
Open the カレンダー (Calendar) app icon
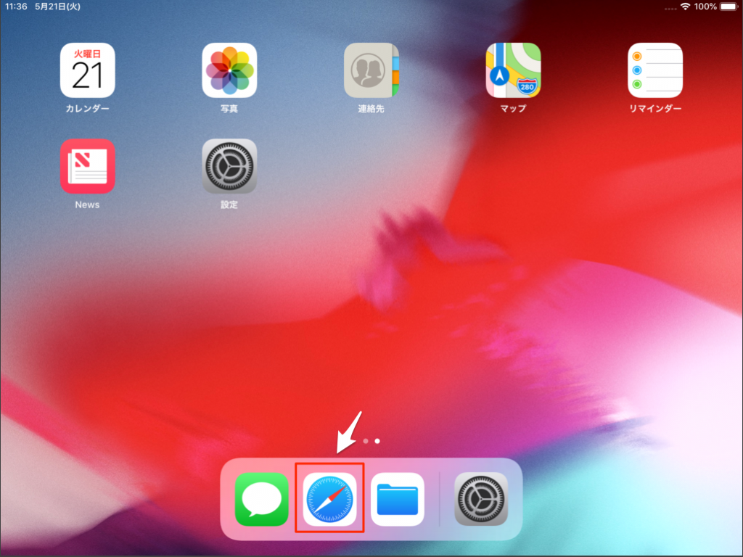87,70
